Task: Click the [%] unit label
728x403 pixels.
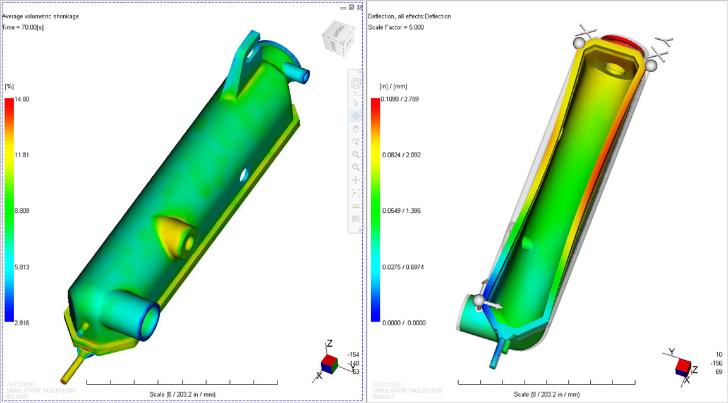Action: (x=9, y=87)
